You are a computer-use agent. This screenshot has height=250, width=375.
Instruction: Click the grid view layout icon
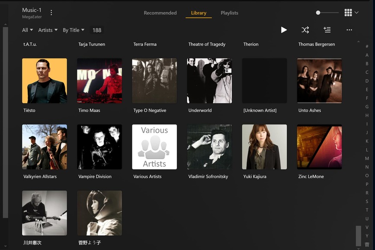pos(348,13)
